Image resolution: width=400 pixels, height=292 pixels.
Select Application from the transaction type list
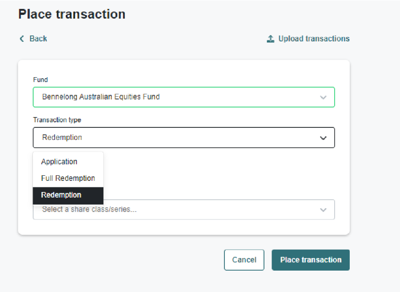pos(59,162)
